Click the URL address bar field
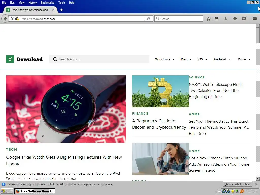This screenshot has height=195, width=260. (82, 19)
